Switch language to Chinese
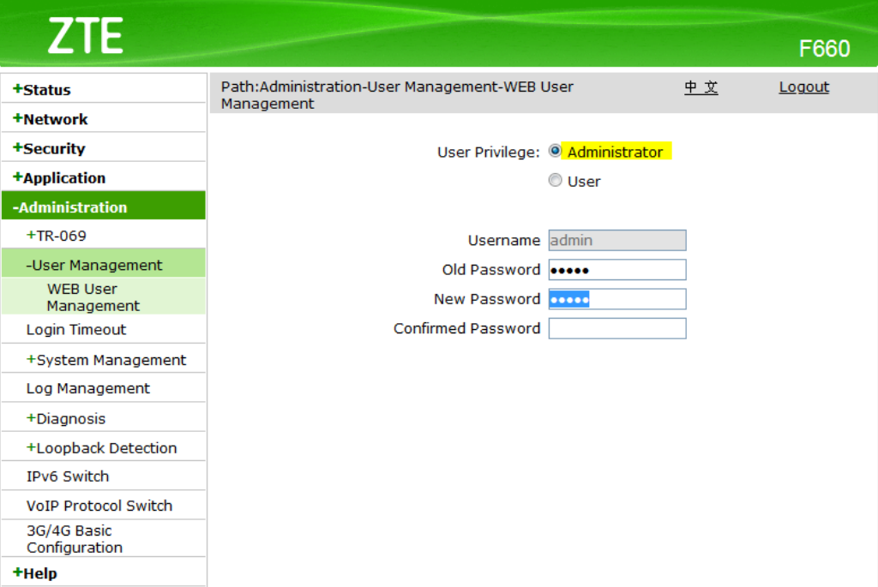Viewport: 878px width, 587px height. 701,87
